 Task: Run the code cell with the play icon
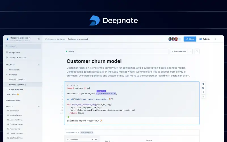click(x=203, y=84)
